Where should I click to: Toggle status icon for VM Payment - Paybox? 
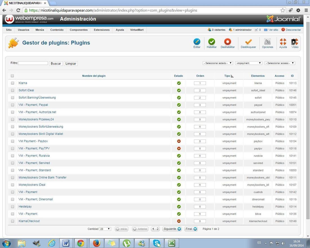(179, 141)
